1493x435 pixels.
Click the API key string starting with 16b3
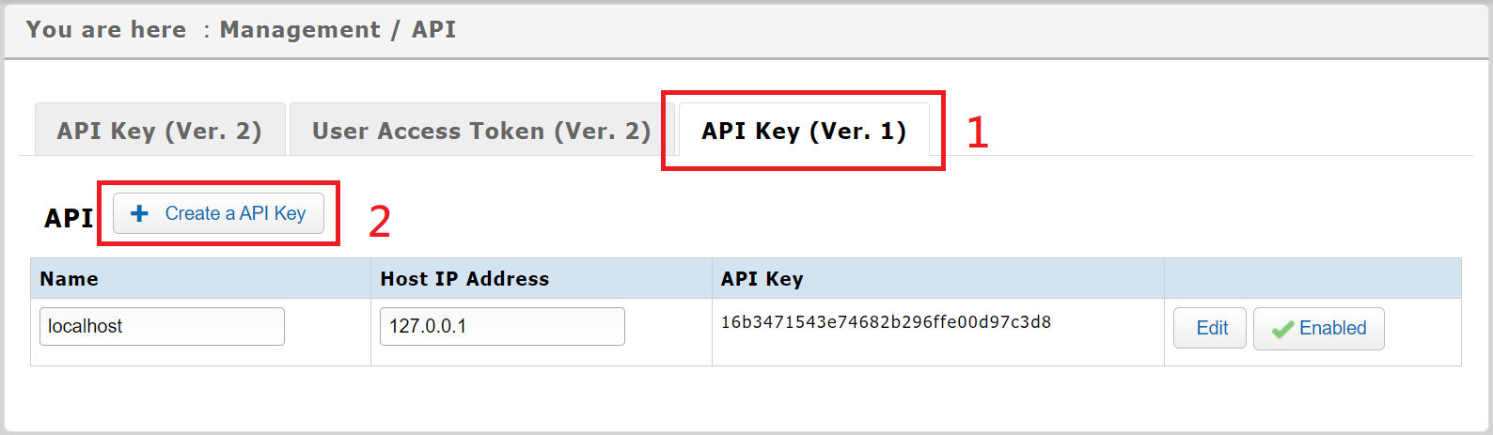pos(886,322)
